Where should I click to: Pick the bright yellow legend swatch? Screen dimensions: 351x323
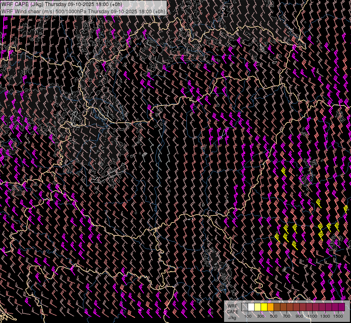coord(264,307)
